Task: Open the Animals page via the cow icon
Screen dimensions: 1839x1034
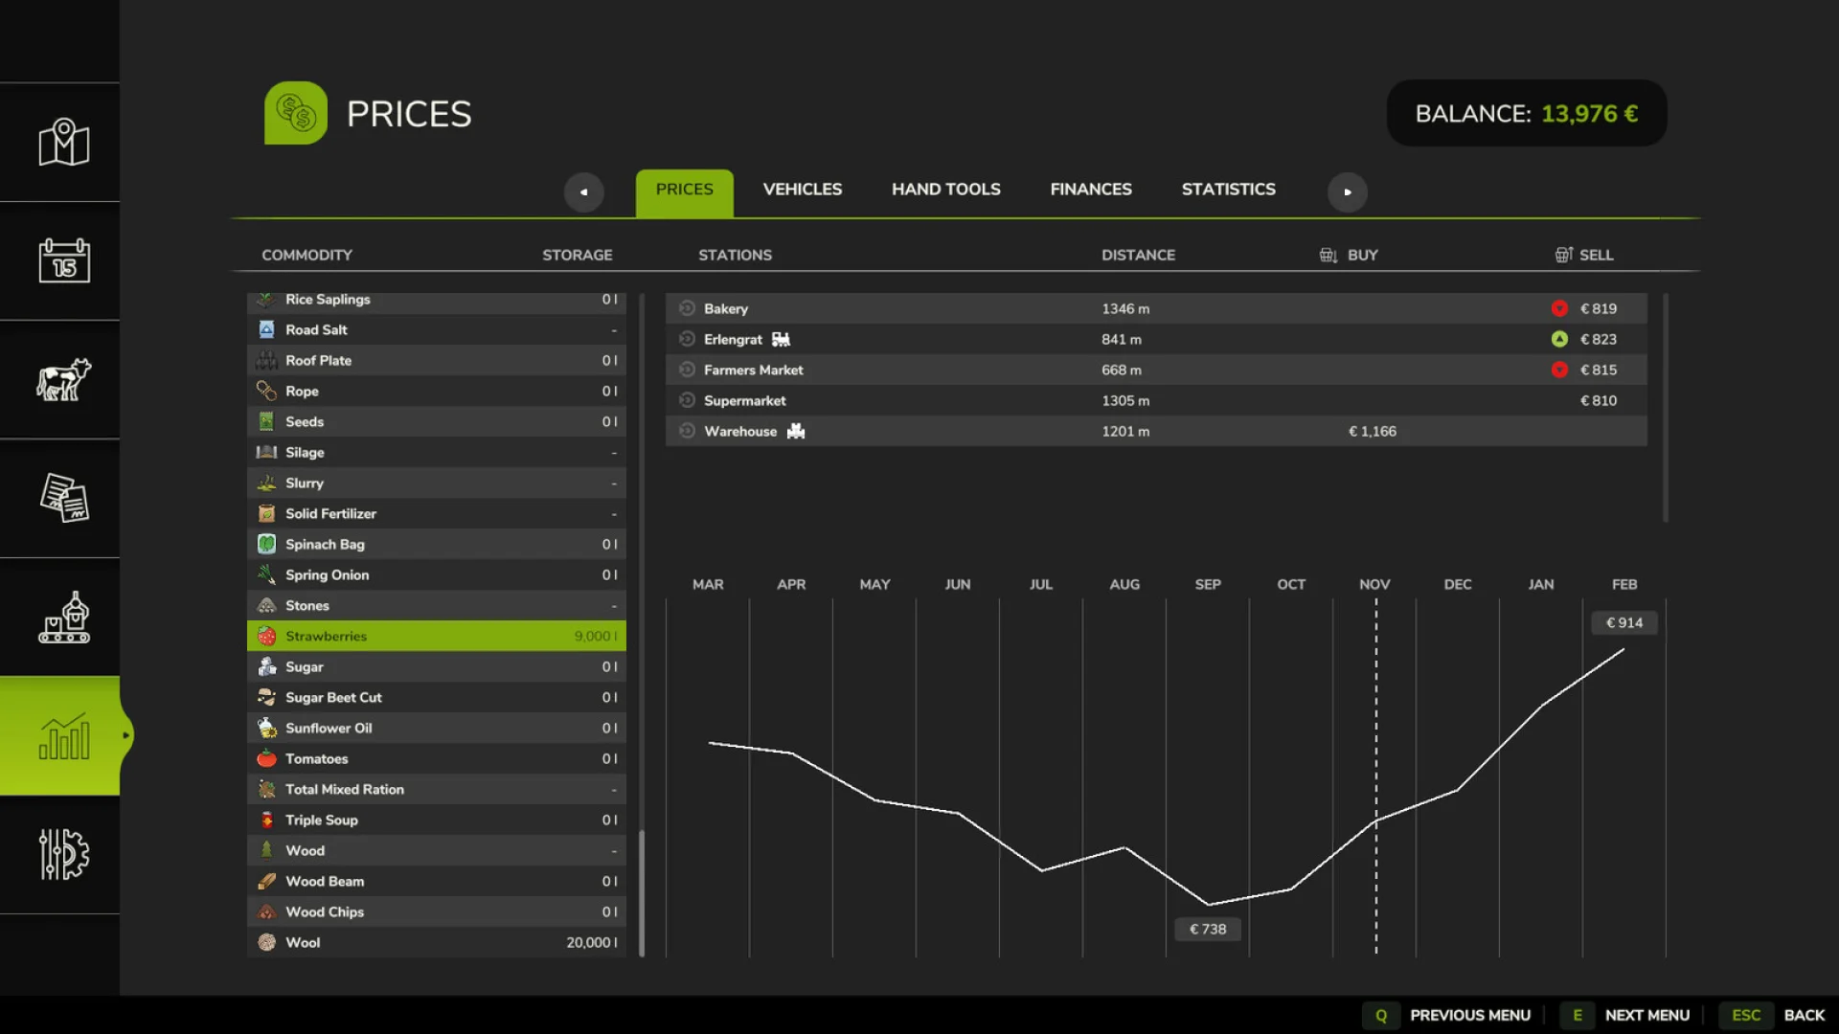Action: (60, 380)
